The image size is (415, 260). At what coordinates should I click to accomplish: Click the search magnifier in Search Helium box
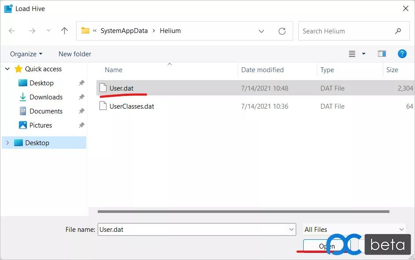(398, 31)
